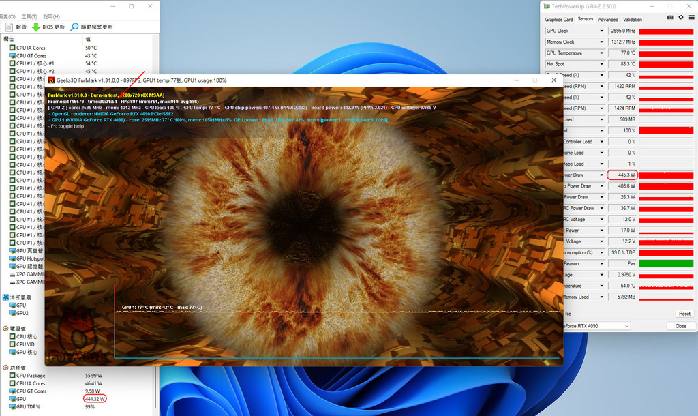Open dropdown arrow in the 445.3 W row
This screenshot has height=416, width=698.
point(601,175)
